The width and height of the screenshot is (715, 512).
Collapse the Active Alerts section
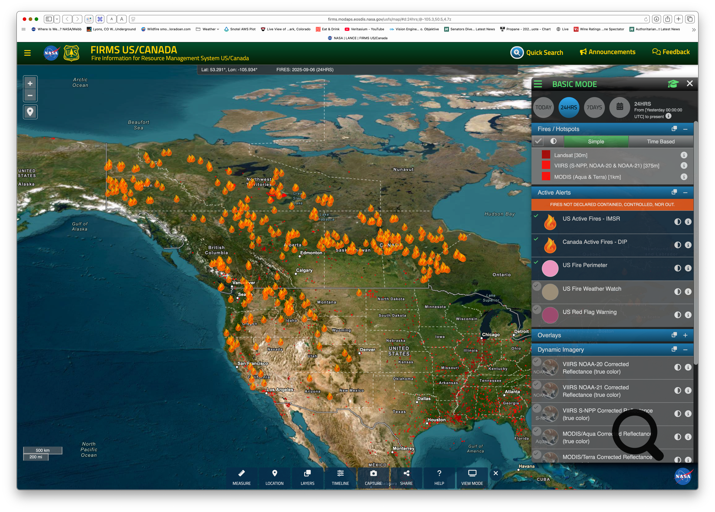pyautogui.click(x=685, y=192)
